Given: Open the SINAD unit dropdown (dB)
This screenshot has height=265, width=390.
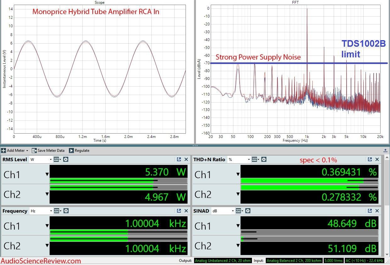Looking at the screenshot, I should click(x=223, y=211).
